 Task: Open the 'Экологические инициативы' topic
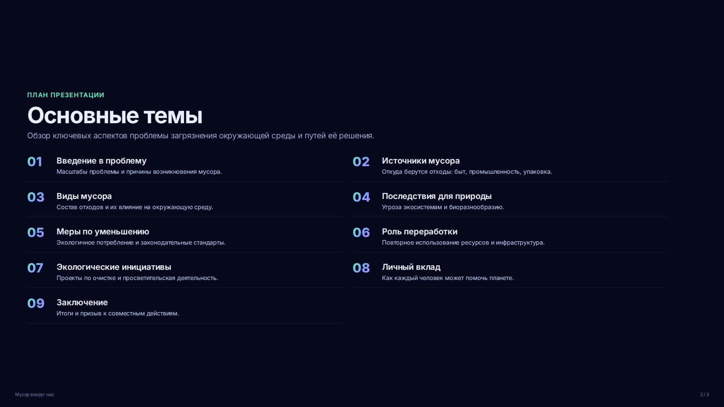tap(114, 267)
